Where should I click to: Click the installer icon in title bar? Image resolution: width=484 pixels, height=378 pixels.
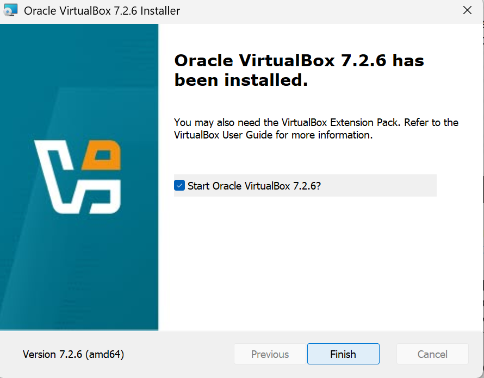pos(10,10)
